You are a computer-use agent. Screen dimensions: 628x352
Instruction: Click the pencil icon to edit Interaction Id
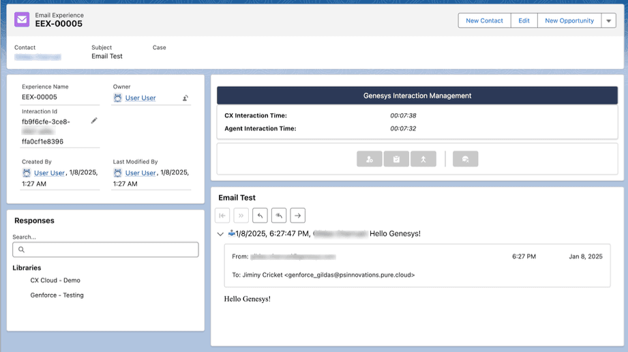94,121
